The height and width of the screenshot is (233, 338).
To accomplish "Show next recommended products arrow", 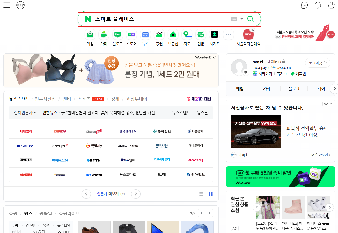I will pyautogui.click(x=330, y=207).
